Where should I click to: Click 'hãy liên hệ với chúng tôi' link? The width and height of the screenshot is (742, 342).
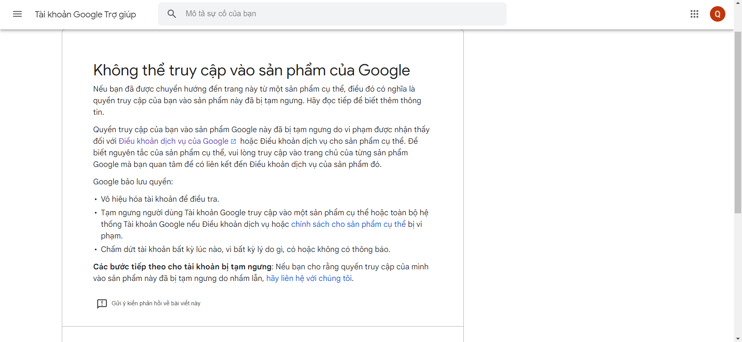pyautogui.click(x=309, y=278)
